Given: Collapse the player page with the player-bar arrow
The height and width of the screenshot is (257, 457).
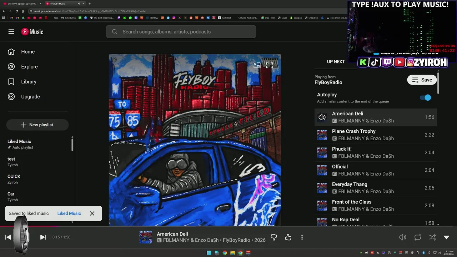Looking at the screenshot, I should (x=446, y=237).
